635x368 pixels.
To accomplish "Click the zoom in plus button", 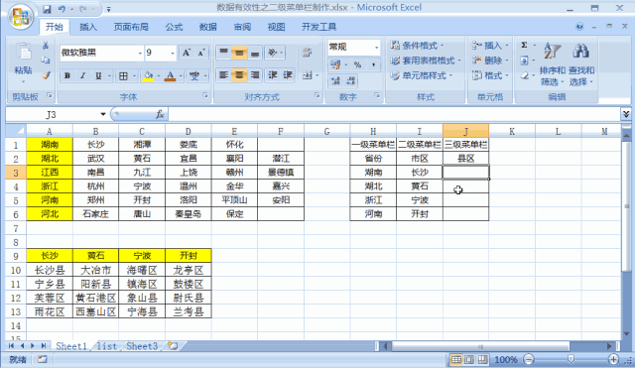I will coord(613,359).
